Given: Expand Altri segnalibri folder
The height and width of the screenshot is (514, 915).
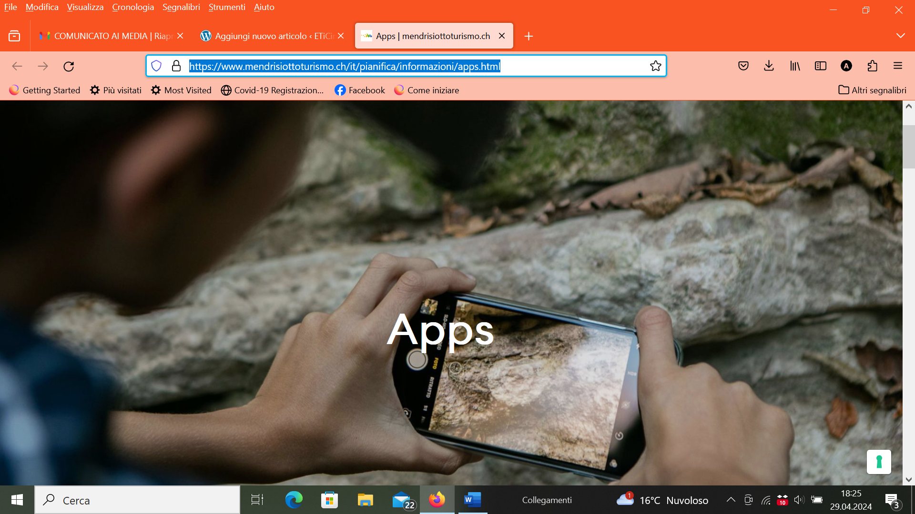Looking at the screenshot, I should pyautogui.click(x=872, y=90).
